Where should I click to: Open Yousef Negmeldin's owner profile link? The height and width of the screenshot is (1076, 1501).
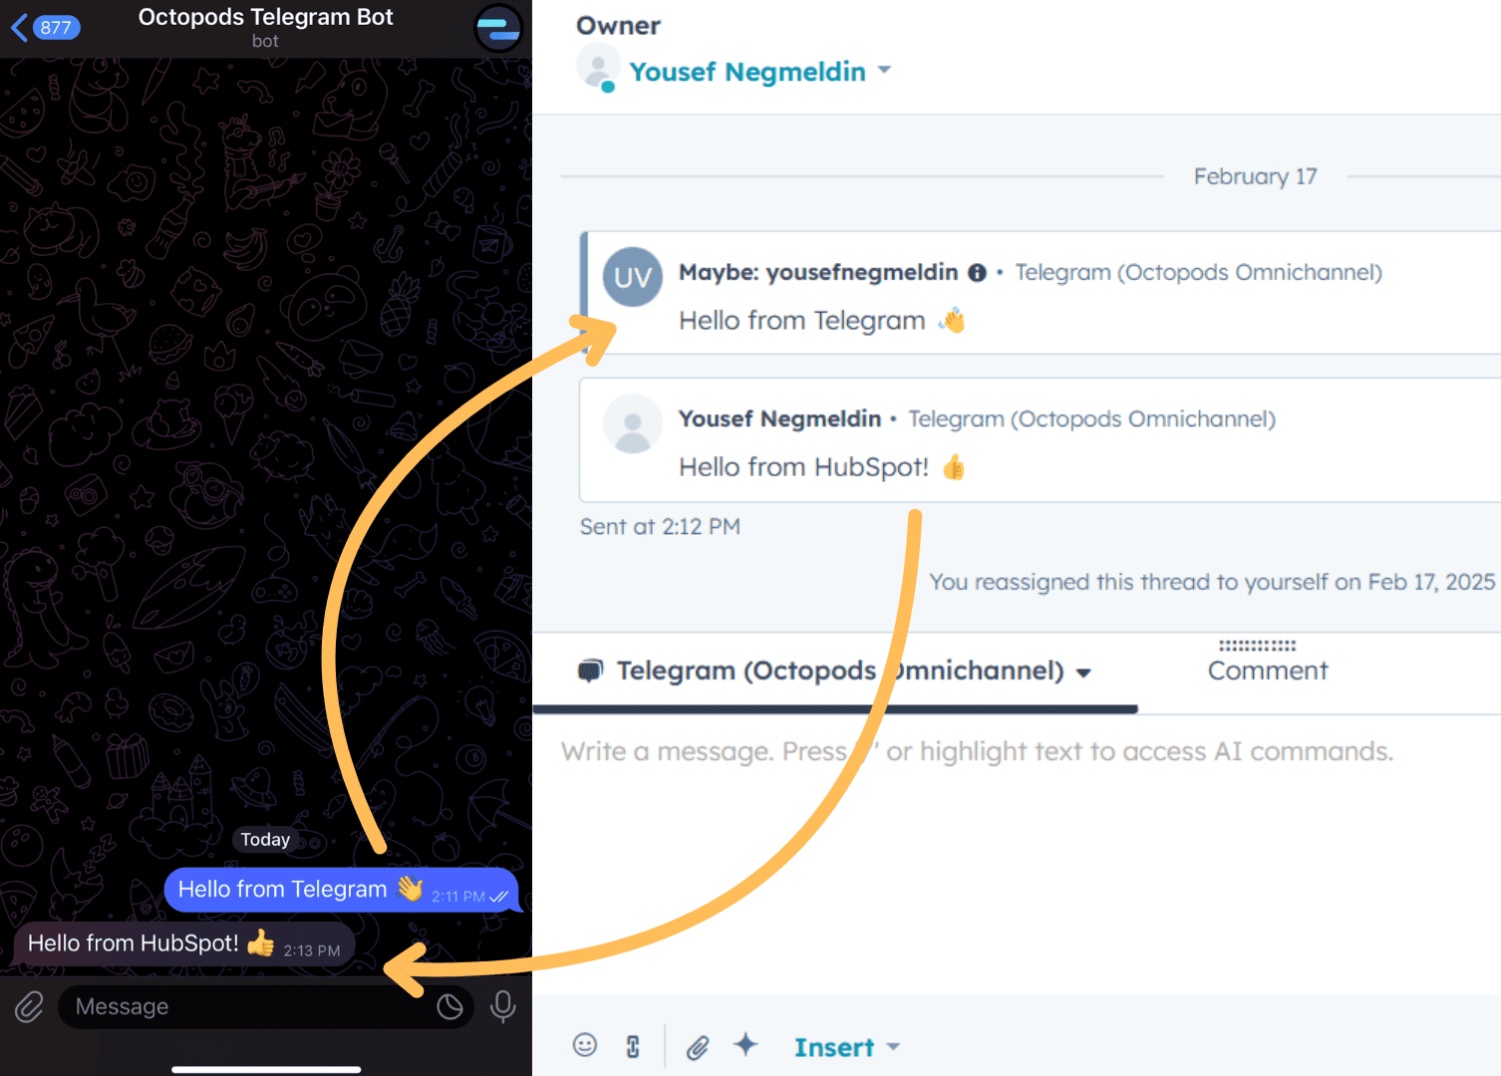click(747, 71)
